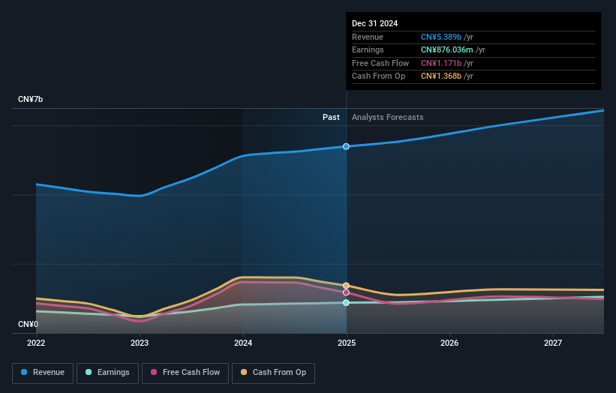The image size is (616, 393).
Task: Click the Revenue label in tooltip
Action: (x=368, y=37)
